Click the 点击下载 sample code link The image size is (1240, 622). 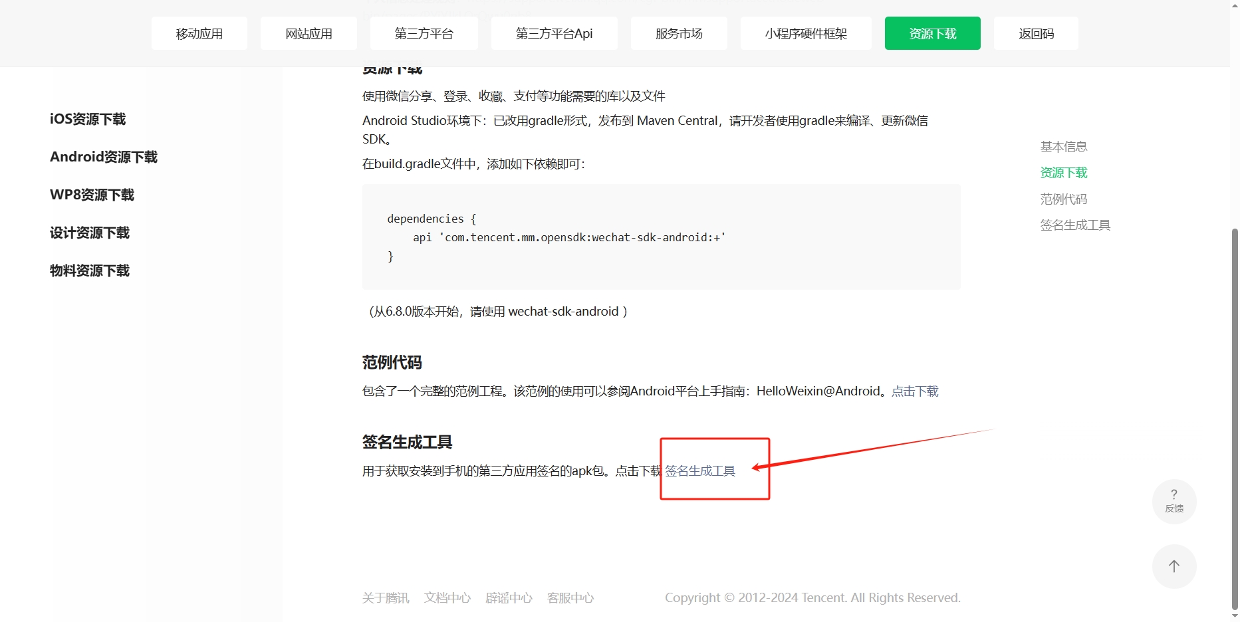click(x=914, y=391)
